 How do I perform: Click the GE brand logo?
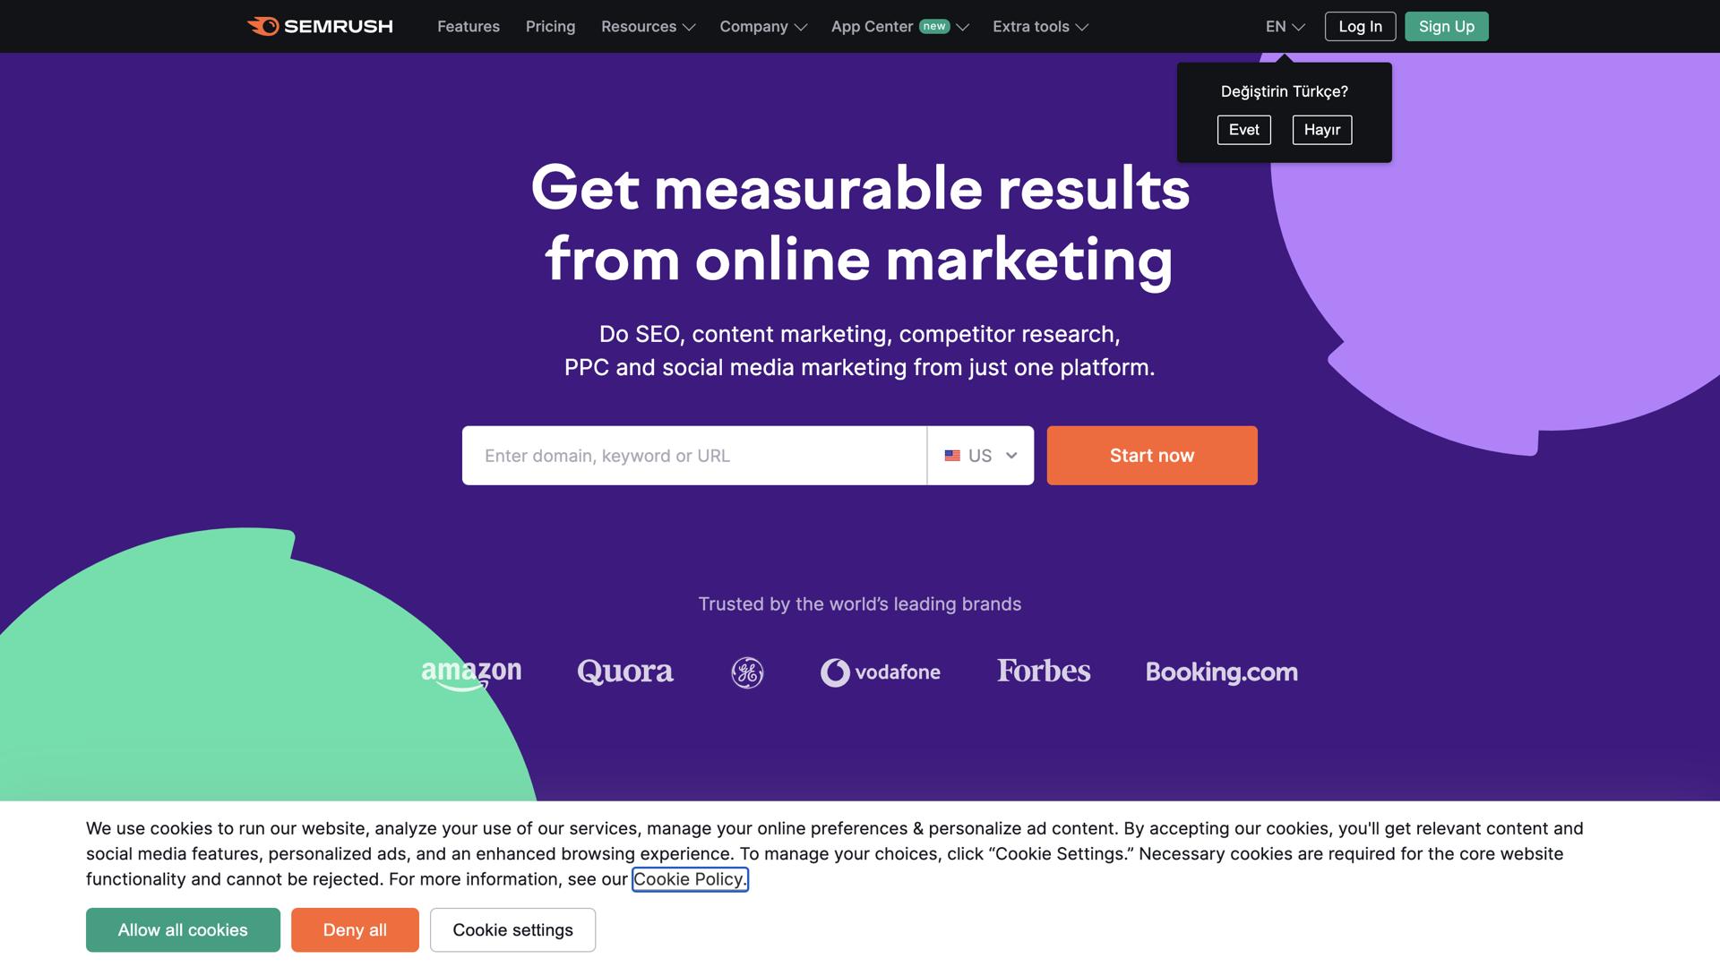(746, 672)
